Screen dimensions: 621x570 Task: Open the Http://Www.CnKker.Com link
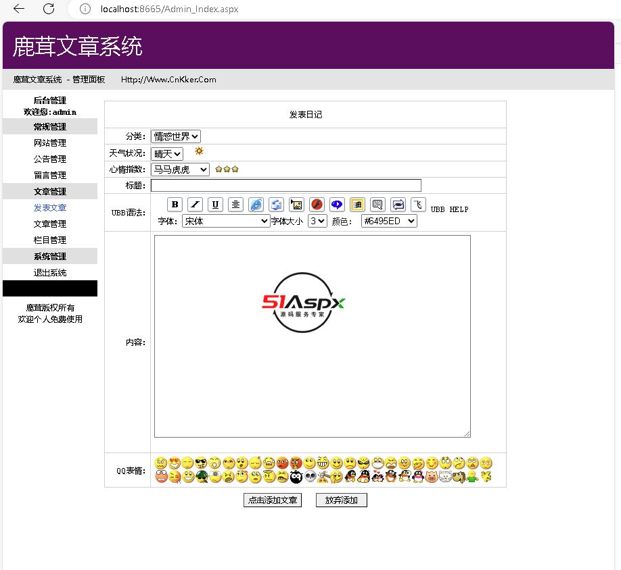click(x=168, y=80)
